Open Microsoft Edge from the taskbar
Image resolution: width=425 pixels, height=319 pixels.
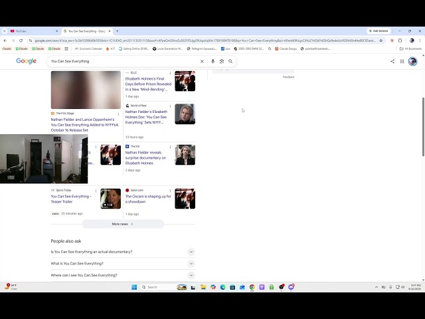click(223, 287)
